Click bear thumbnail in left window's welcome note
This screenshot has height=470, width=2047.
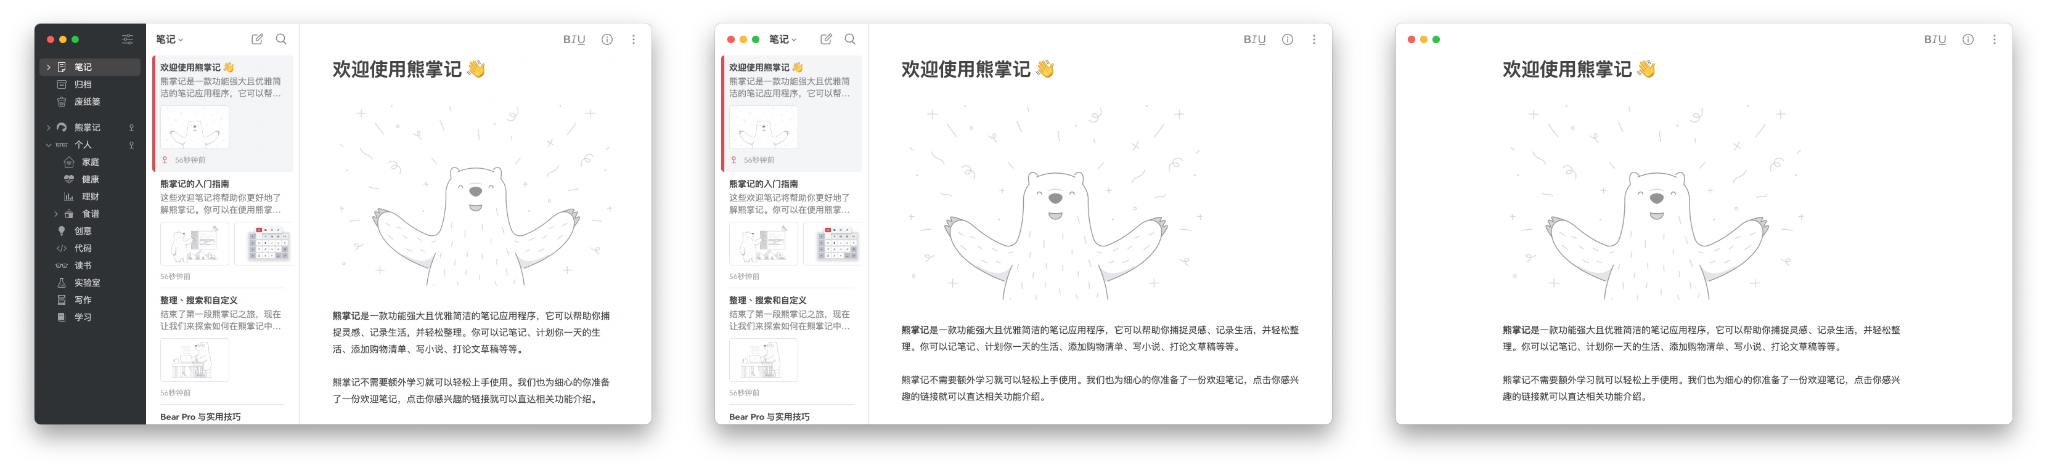195,128
